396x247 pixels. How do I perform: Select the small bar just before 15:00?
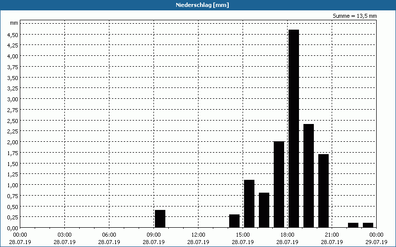click(x=234, y=221)
